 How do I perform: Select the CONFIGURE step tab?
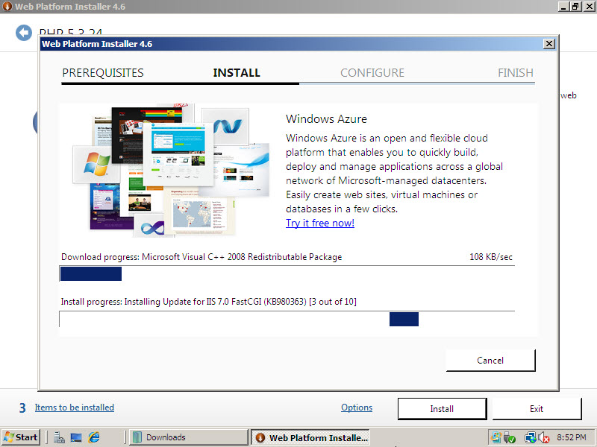pyautogui.click(x=372, y=72)
